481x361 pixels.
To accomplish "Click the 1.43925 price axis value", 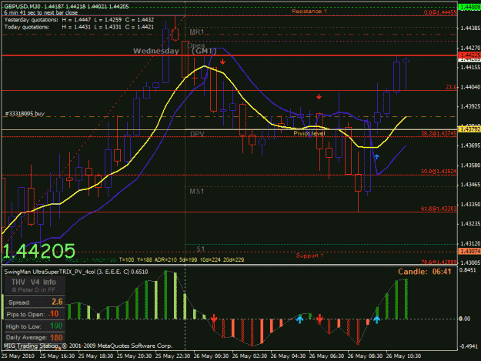I will pyautogui.click(x=470, y=106).
